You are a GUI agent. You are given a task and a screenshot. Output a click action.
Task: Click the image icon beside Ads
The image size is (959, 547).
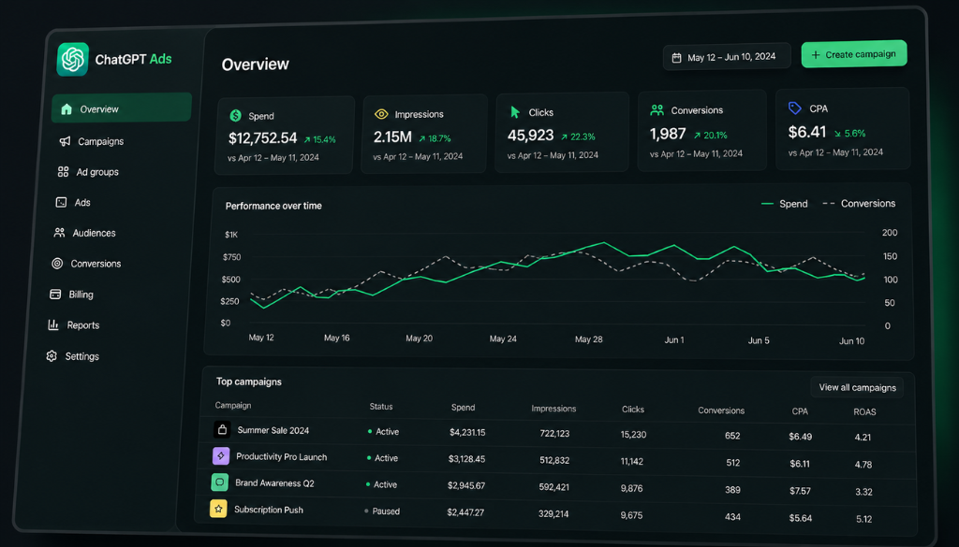[x=61, y=202]
